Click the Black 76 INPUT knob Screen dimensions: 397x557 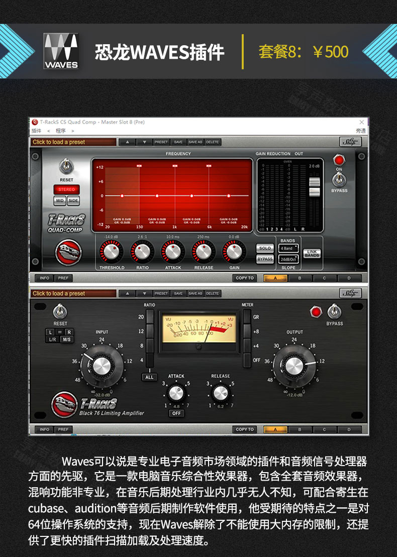[102, 366]
